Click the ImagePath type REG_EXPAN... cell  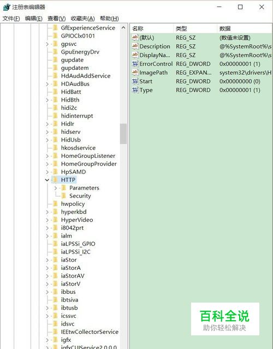[194, 73]
